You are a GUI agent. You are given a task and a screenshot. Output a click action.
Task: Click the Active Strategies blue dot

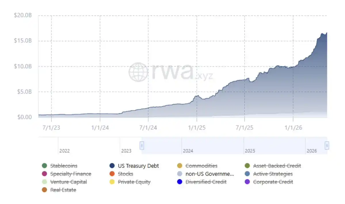pyautogui.click(x=247, y=174)
